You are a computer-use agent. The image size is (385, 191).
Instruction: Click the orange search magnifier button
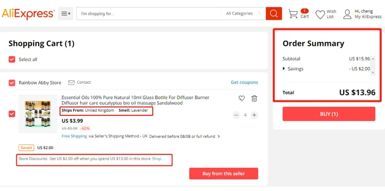[x=274, y=14]
